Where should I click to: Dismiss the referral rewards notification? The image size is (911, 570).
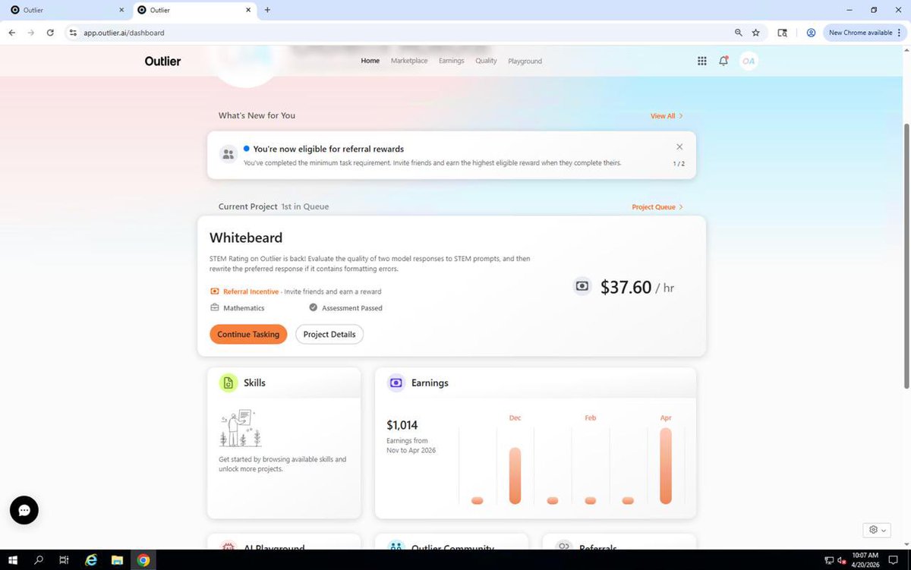pyautogui.click(x=679, y=146)
